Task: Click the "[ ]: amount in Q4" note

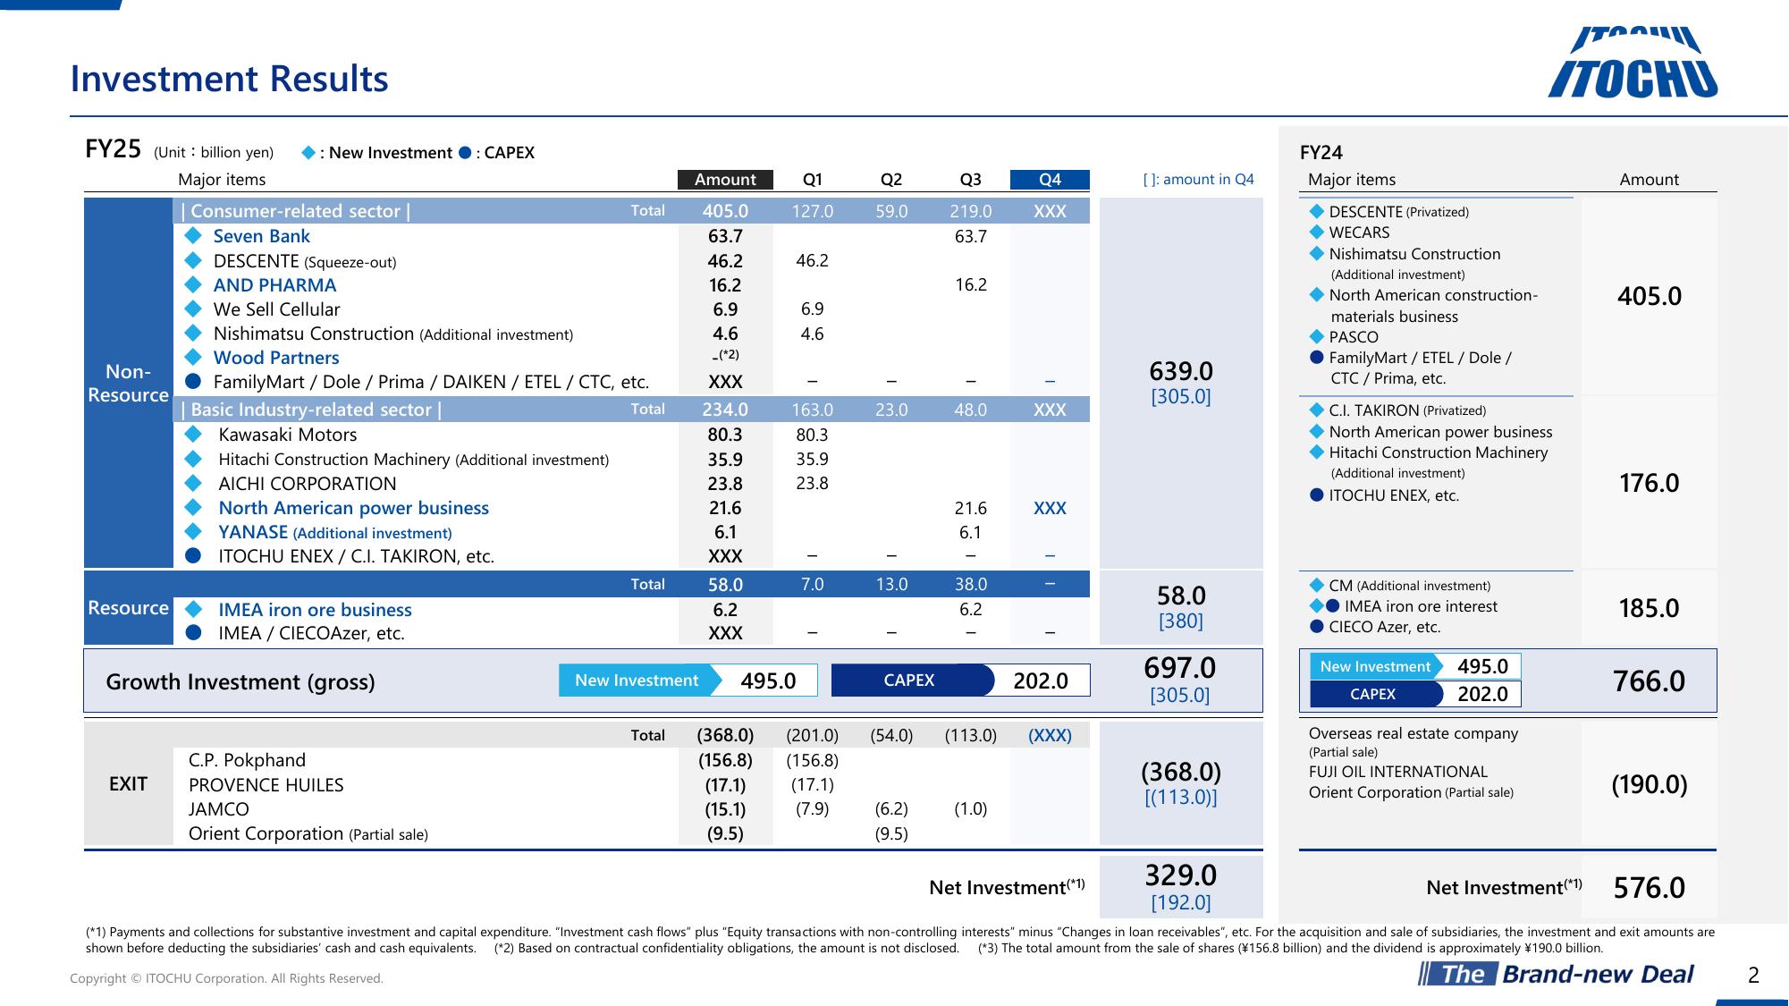Action: pos(1198,180)
